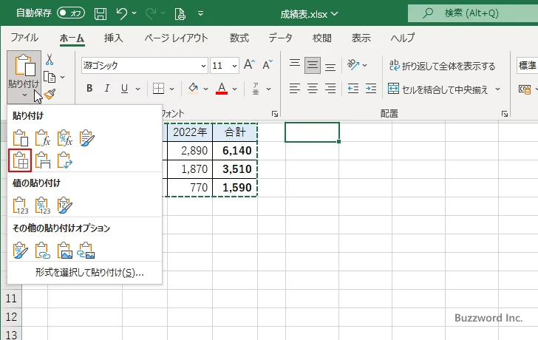Viewport: 538px width, 340px height.
Task: Select Values and Number Formatting paste option
Action: tap(43, 205)
